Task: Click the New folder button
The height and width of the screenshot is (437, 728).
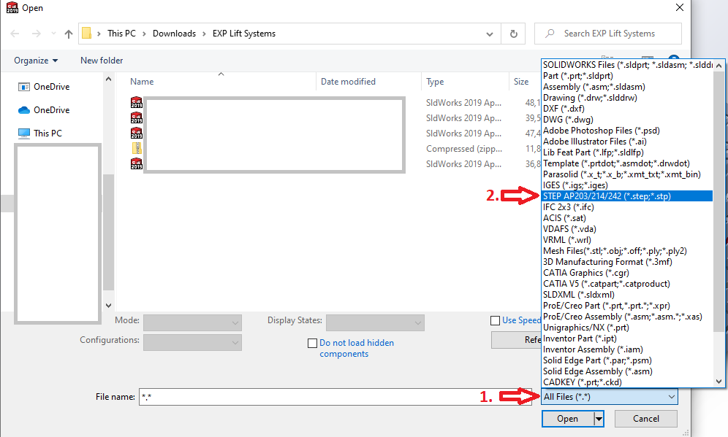Action: pyautogui.click(x=102, y=61)
